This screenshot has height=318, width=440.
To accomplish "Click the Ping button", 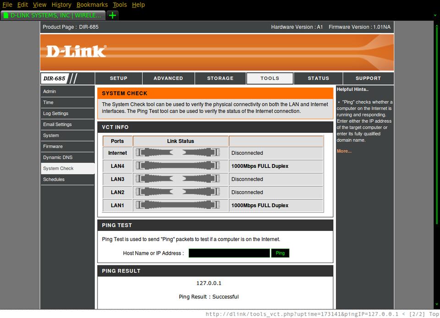I will (280, 253).
